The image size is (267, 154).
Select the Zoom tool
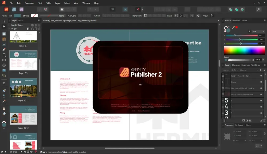(x=4, y=114)
